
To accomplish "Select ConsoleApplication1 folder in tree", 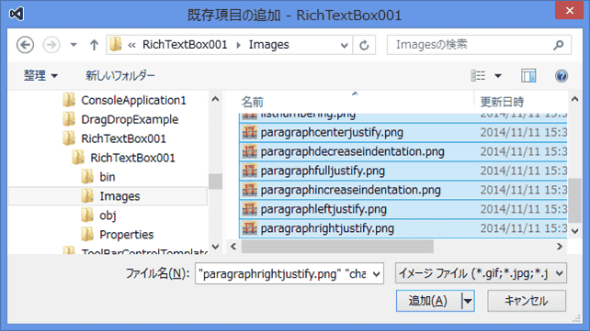I will (x=133, y=100).
